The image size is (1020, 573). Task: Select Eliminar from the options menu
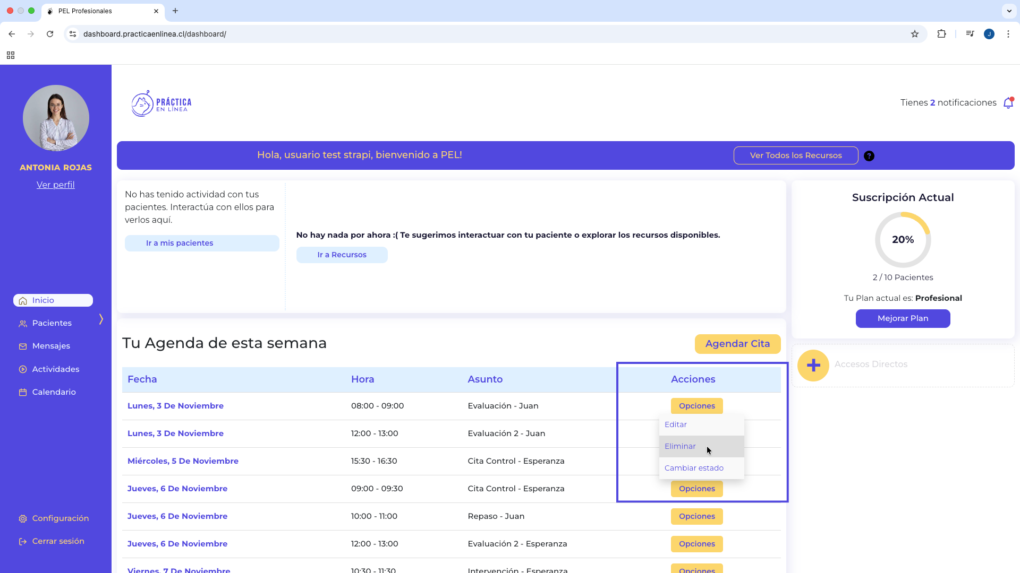(680, 446)
